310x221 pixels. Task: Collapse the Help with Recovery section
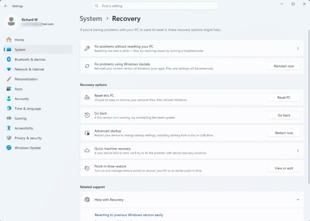click(298, 200)
